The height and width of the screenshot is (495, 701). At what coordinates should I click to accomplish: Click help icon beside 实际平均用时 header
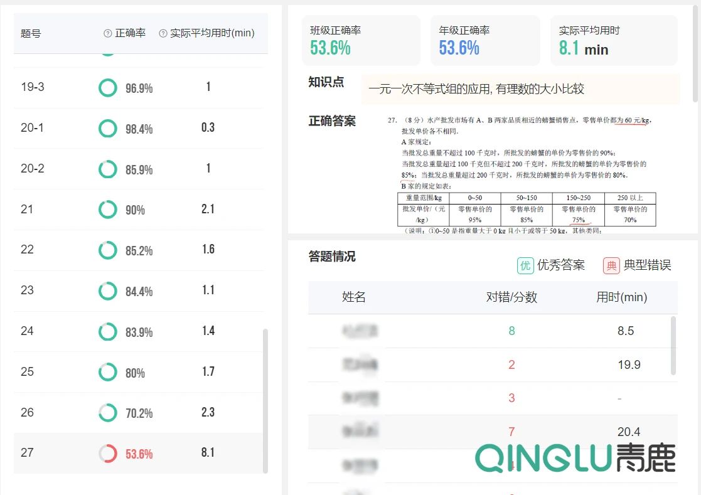click(163, 33)
